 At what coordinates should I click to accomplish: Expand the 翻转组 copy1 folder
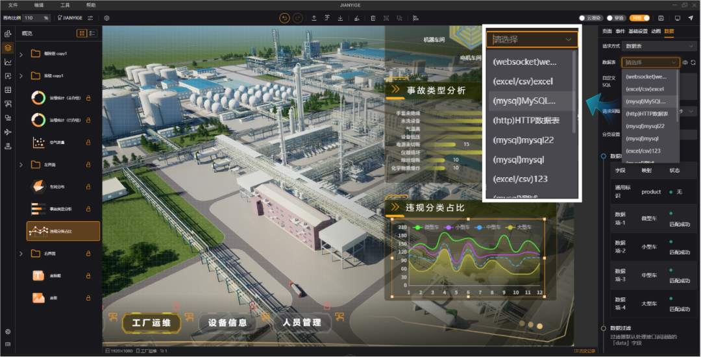[x=21, y=54]
